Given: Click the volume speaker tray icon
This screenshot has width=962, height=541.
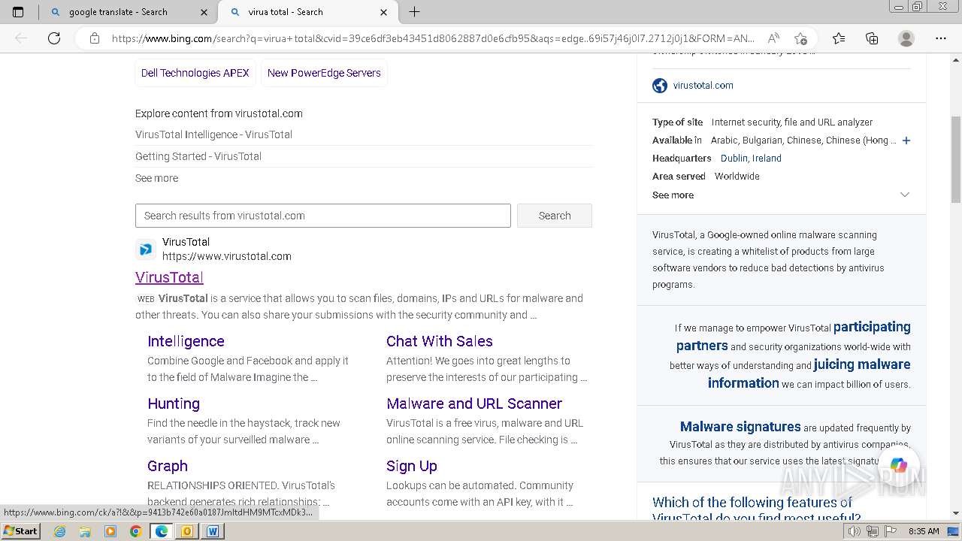Looking at the screenshot, I should [x=855, y=531].
